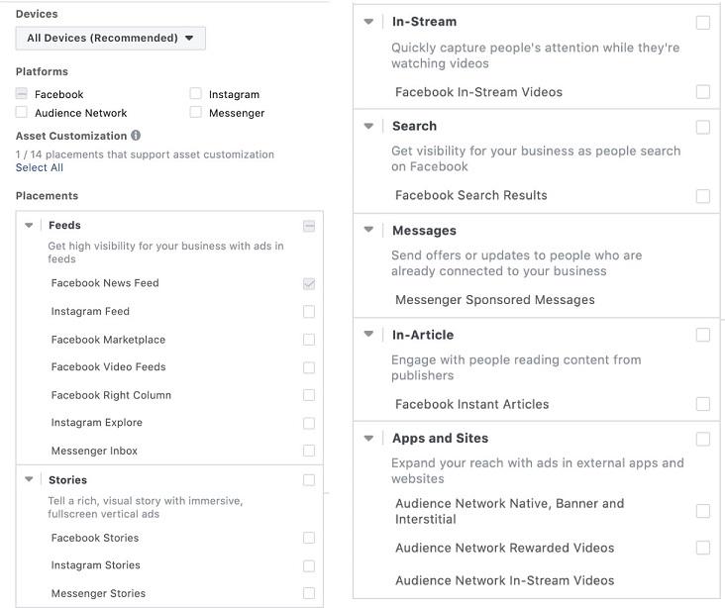Check the Audience Network platform box
The width and height of the screenshot is (725, 608).
tap(22, 113)
